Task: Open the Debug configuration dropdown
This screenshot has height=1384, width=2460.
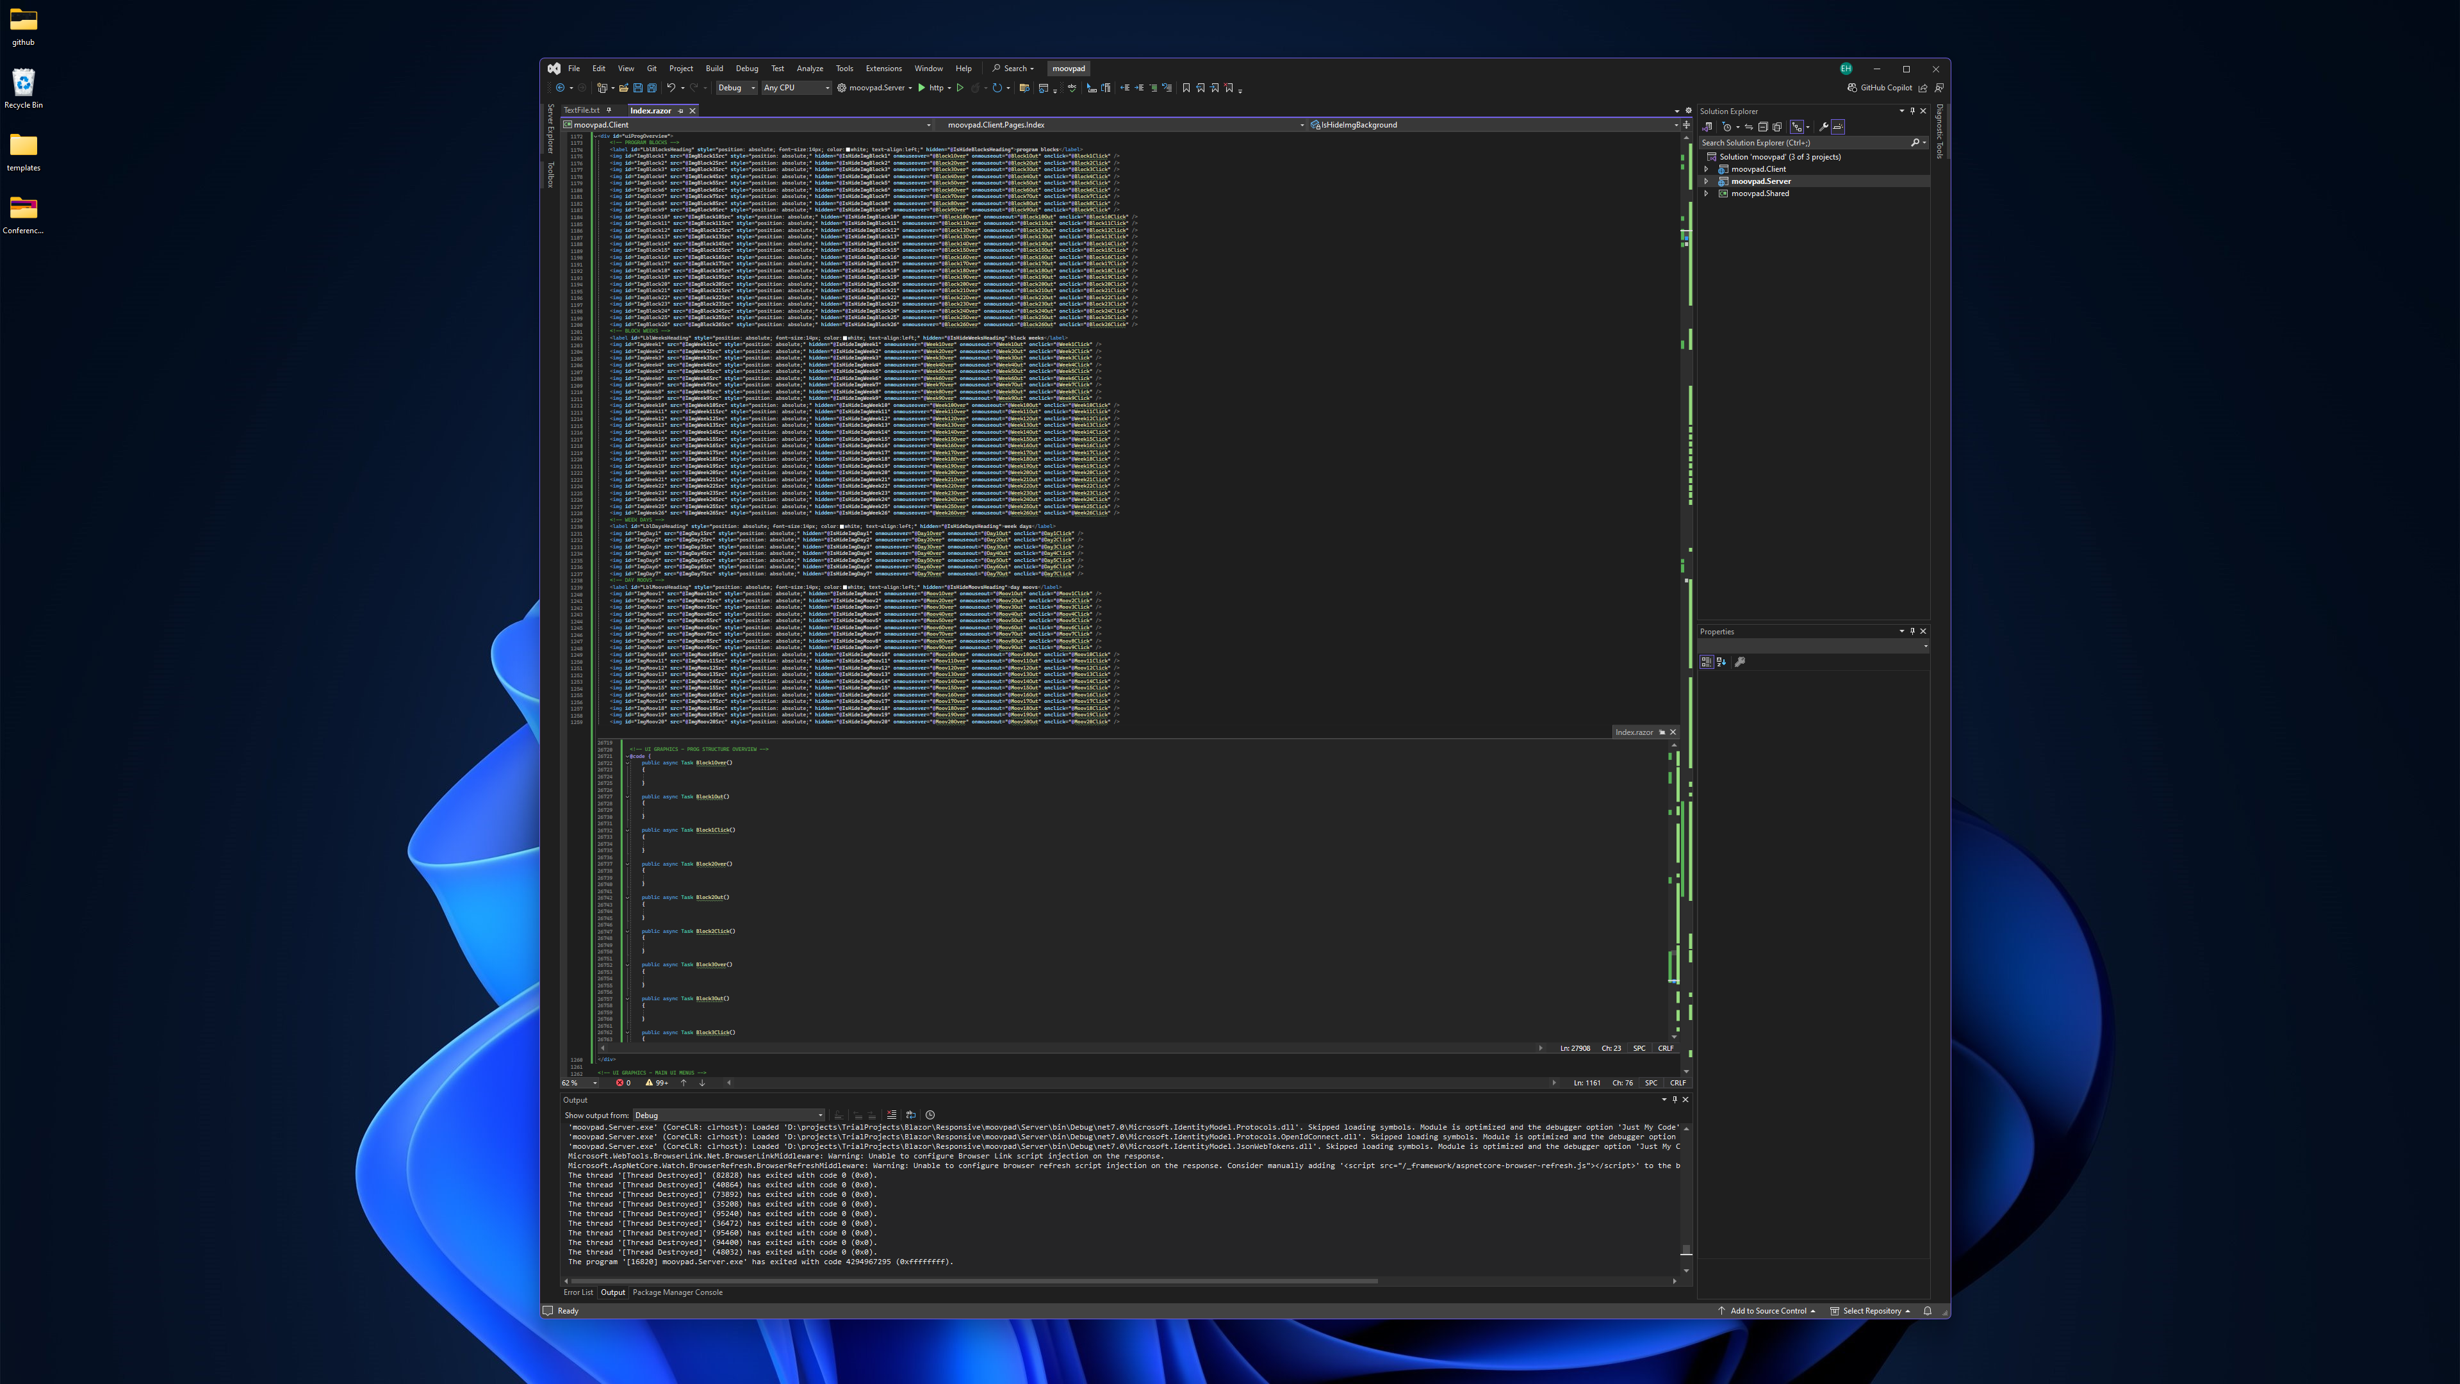Action: 736,88
